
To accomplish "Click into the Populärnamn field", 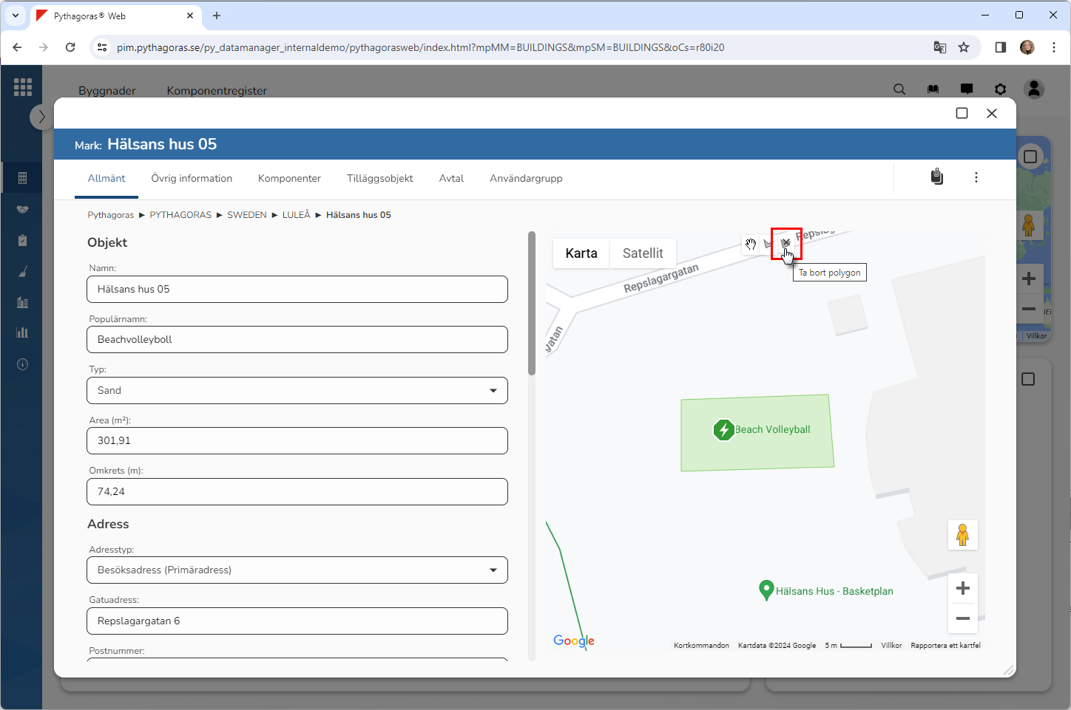I will click(297, 340).
